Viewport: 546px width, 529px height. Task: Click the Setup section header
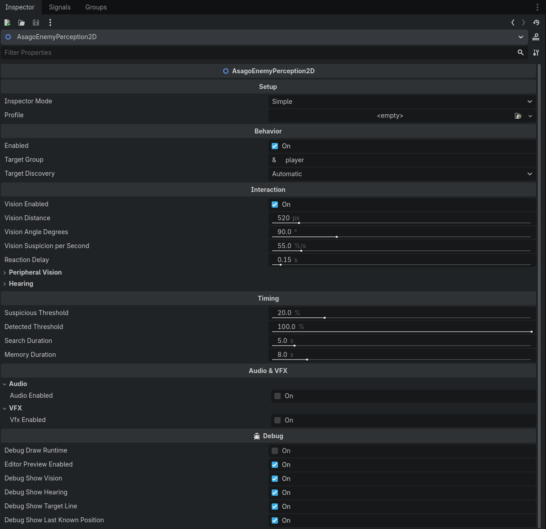[x=268, y=87]
